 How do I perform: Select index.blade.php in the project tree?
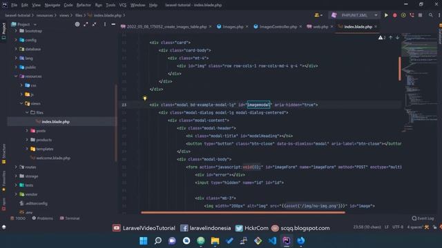[55, 122]
